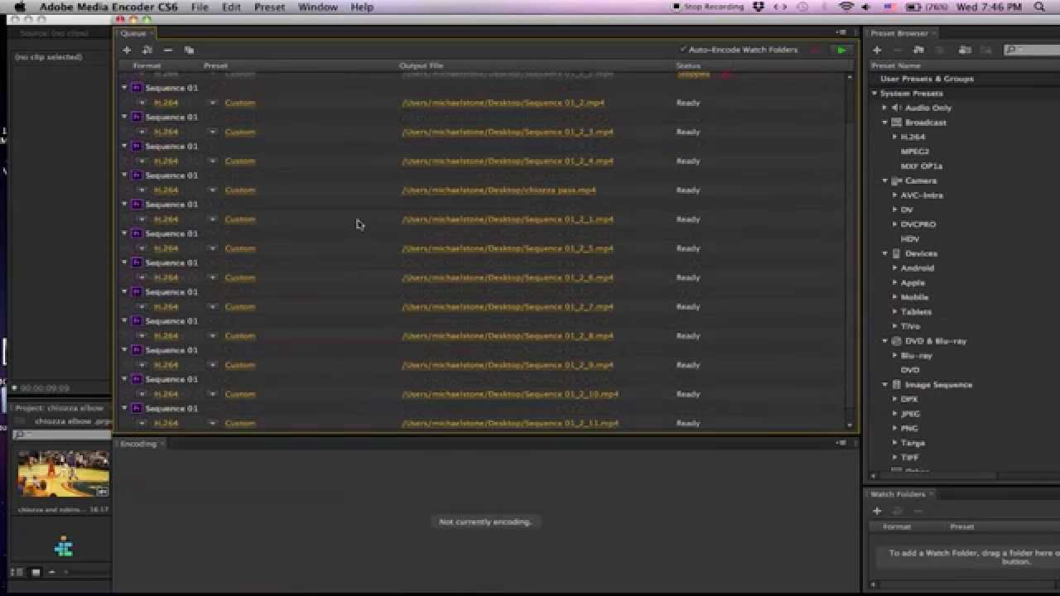This screenshot has height=596, width=1060.
Task: Open the File menu
Action: coord(200,7)
